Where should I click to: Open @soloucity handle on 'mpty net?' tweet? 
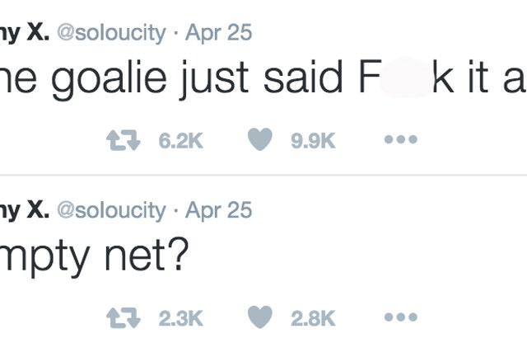[112, 211]
